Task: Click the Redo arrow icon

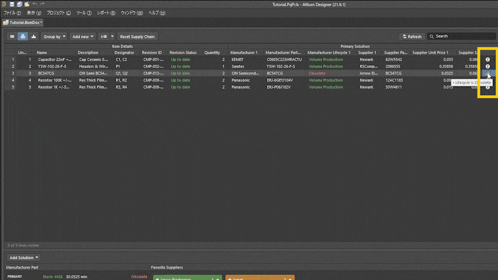Action: point(42,4)
